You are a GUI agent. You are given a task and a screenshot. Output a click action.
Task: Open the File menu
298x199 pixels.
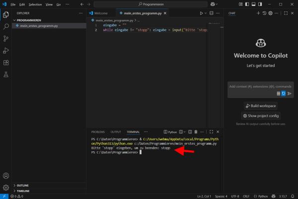(13, 4)
